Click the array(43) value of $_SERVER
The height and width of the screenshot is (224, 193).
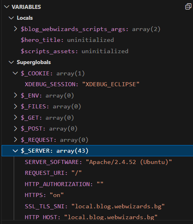click(x=72, y=151)
